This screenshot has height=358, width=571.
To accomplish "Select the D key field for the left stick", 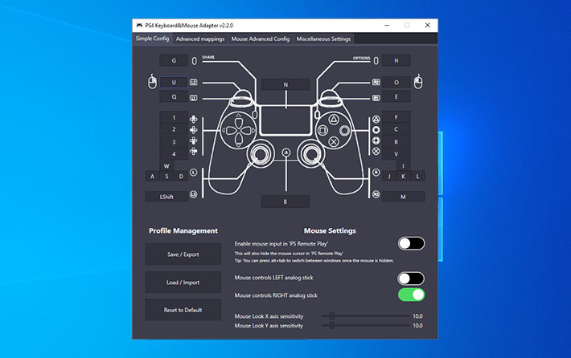I will [181, 177].
